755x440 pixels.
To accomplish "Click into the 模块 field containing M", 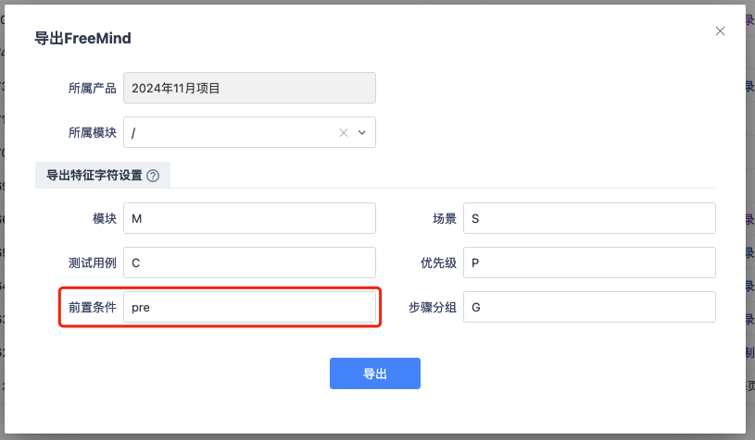I will (x=249, y=218).
